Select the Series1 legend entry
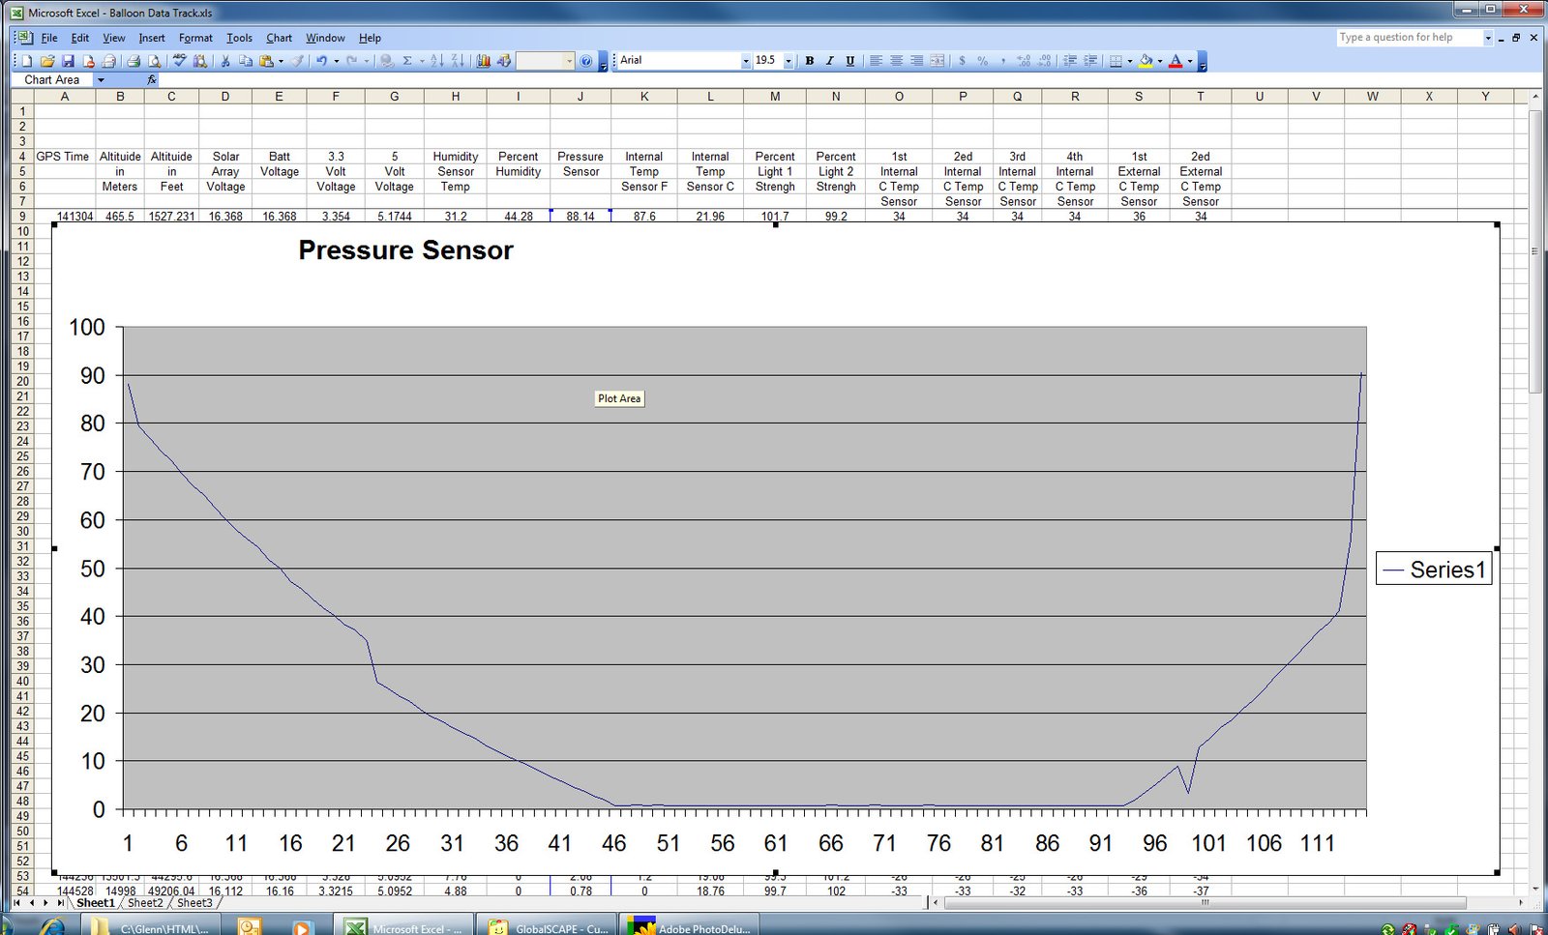Image resolution: width=1548 pixels, height=935 pixels. pyautogui.click(x=1434, y=570)
